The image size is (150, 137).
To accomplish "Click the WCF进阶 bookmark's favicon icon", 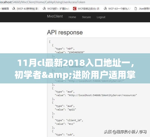I will pos(44,8).
